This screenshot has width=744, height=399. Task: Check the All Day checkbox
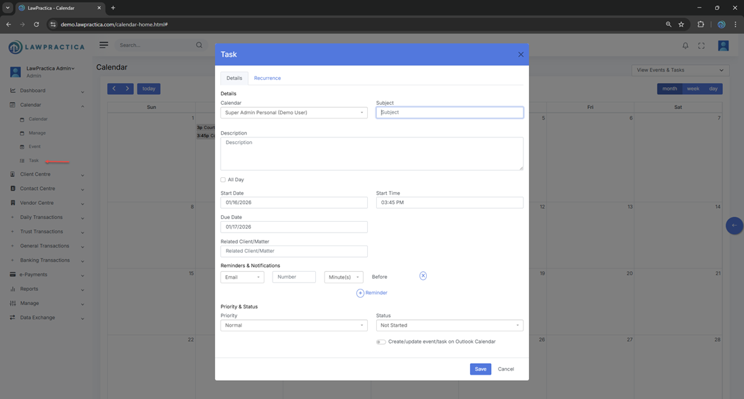click(x=223, y=180)
